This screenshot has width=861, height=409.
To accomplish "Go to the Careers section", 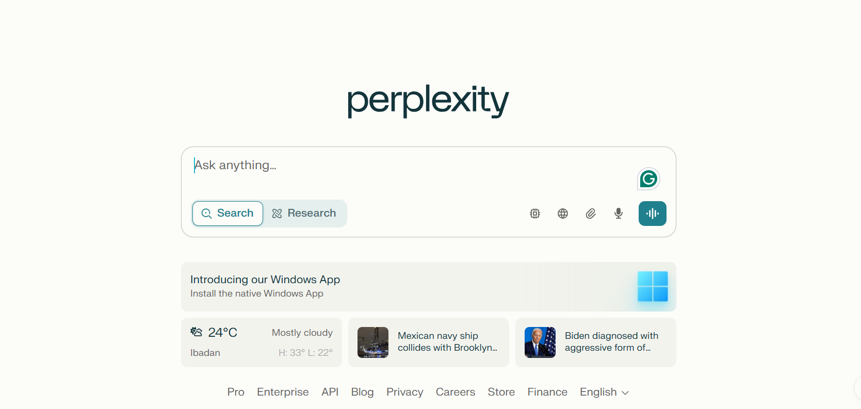I will pyautogui.click(x=455, y=392).
